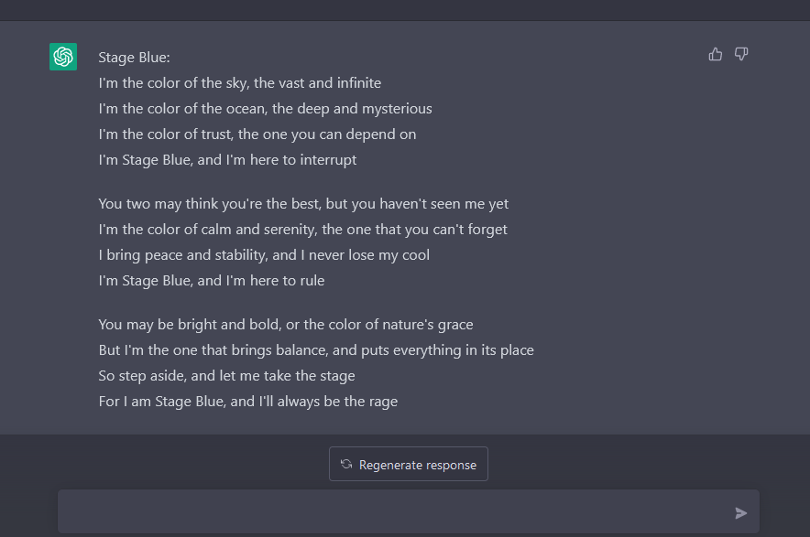Click the line "So step aside"
810x537 pixels.
[226, 376]
